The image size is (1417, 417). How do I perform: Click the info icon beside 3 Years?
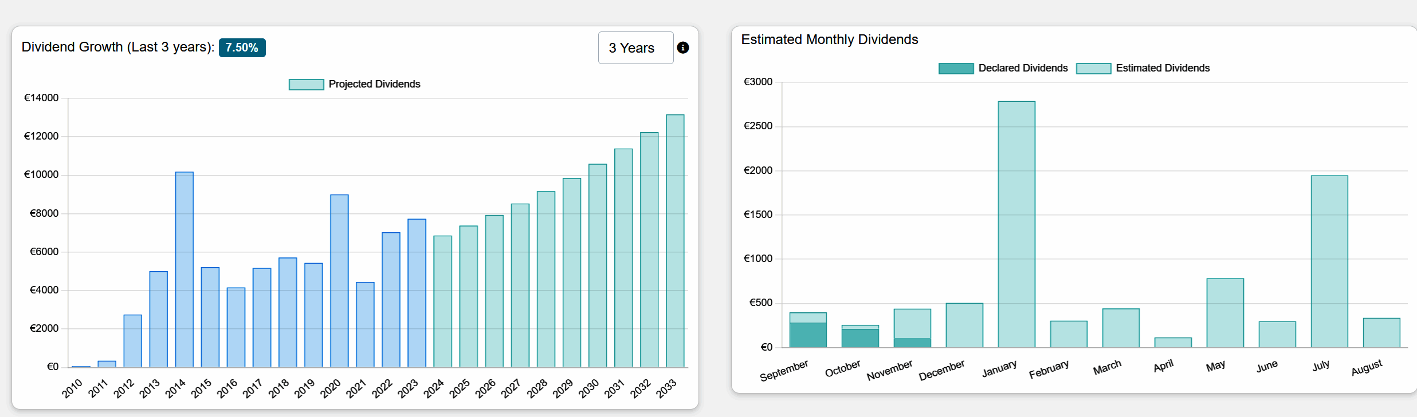pos(682,48)
